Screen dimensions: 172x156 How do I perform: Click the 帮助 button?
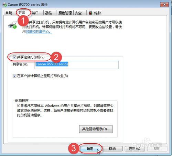(157, 148)
